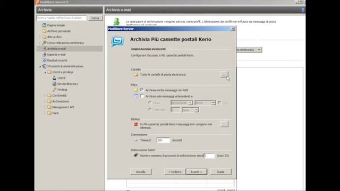This screenshot has height=191, width=340.
Task: Click the ellipsis button next to Cartelle
Action: pos(224,74)
